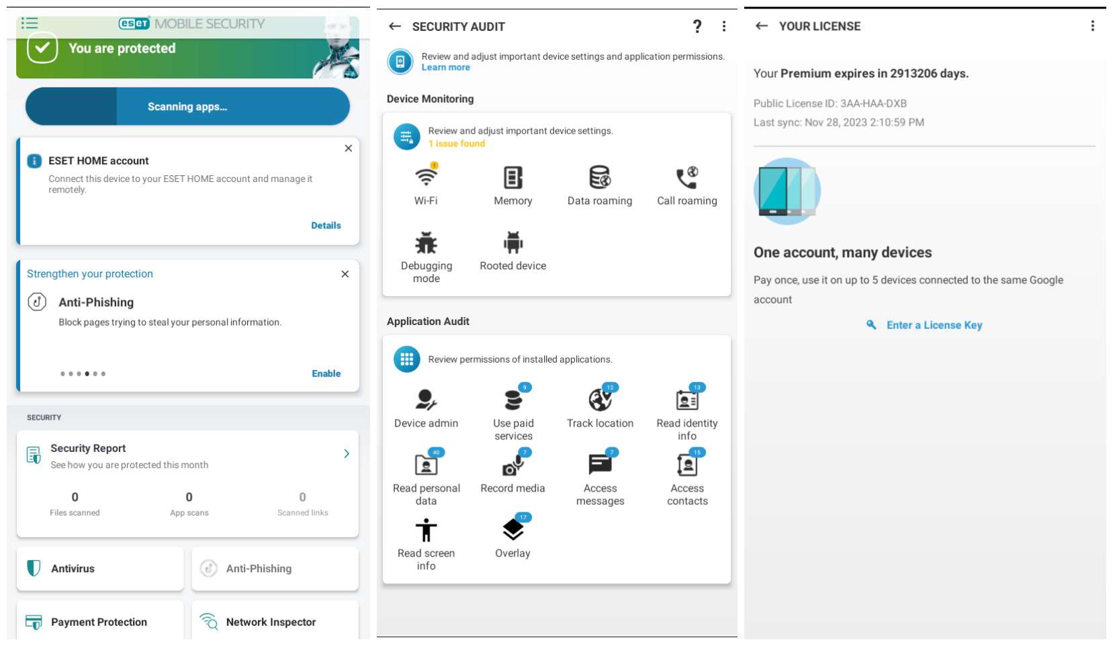Click the Files scanned count
1113x646 pixels.
click(75, 498)
